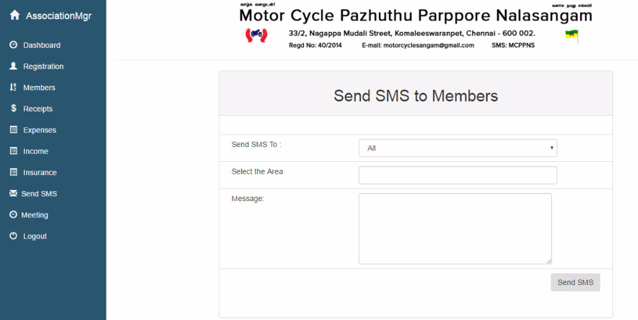Image resolution: width=638 pixels, height=320 pixels.
Task: Click the Registration person icon
Action: [x=14, y=66]
